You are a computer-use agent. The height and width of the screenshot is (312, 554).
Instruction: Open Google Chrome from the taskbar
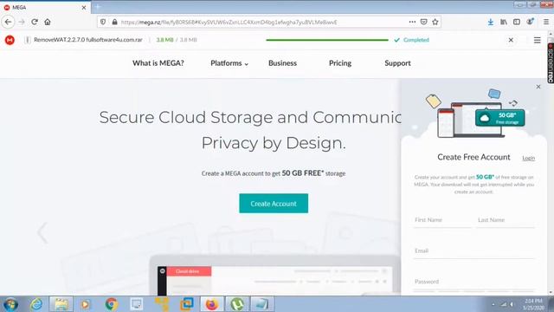tap(111, 304)
